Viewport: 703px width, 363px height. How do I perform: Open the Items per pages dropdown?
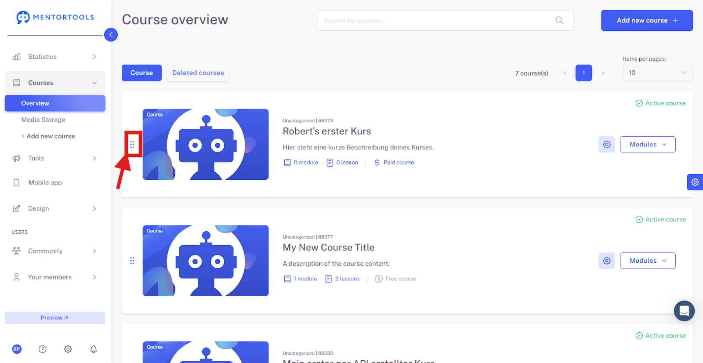tap(657, 73)
